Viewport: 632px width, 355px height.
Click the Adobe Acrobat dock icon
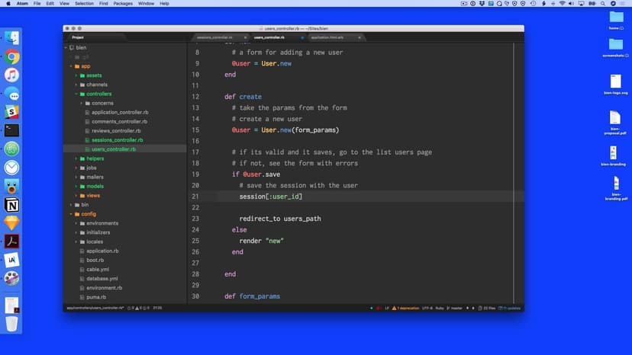[11, 241]
